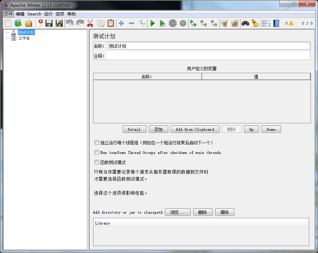The image size is (318, 253).
Task: Click the Remote Shutdown All icon
Action: [x=214, y=23]
